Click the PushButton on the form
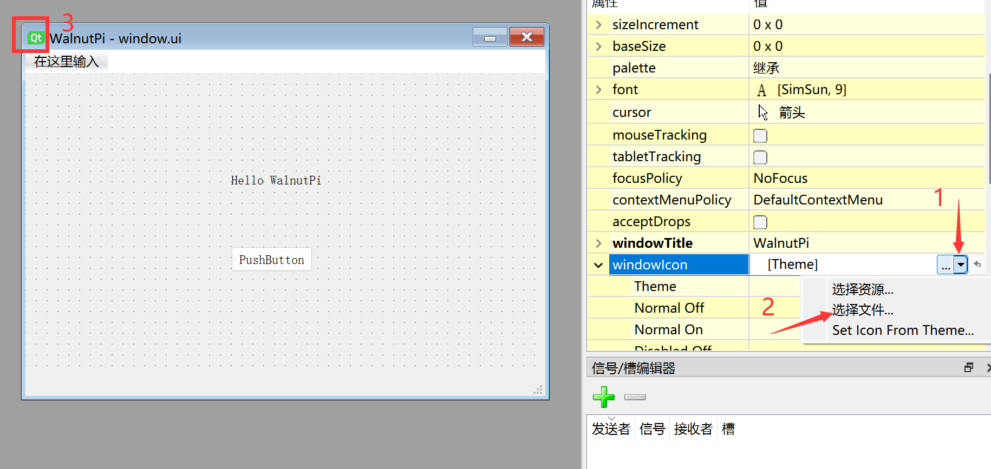Image resolution: width=991 pixels, height=469 pixels. coord(272,260)
